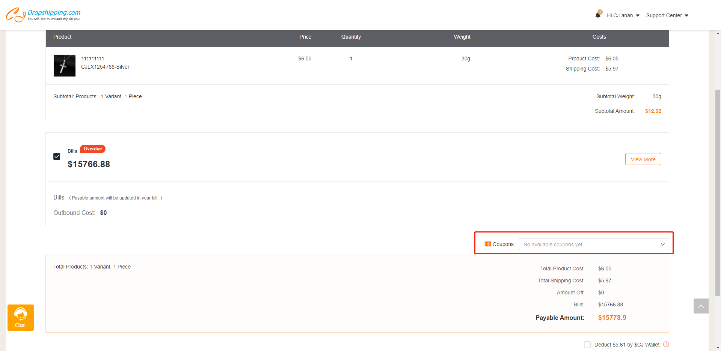
Task: Expand the Coupons dropdown
Action: tap(594, 244)
